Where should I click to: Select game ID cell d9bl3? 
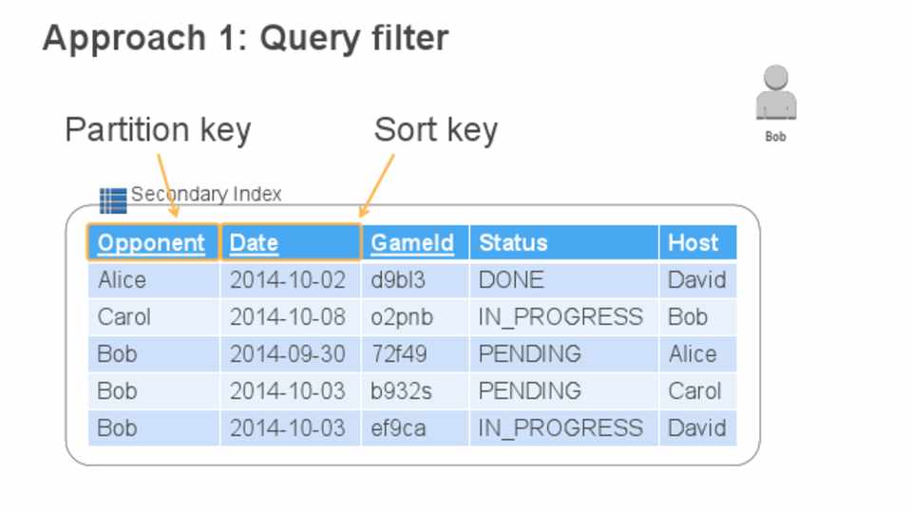tap(398, 280)
